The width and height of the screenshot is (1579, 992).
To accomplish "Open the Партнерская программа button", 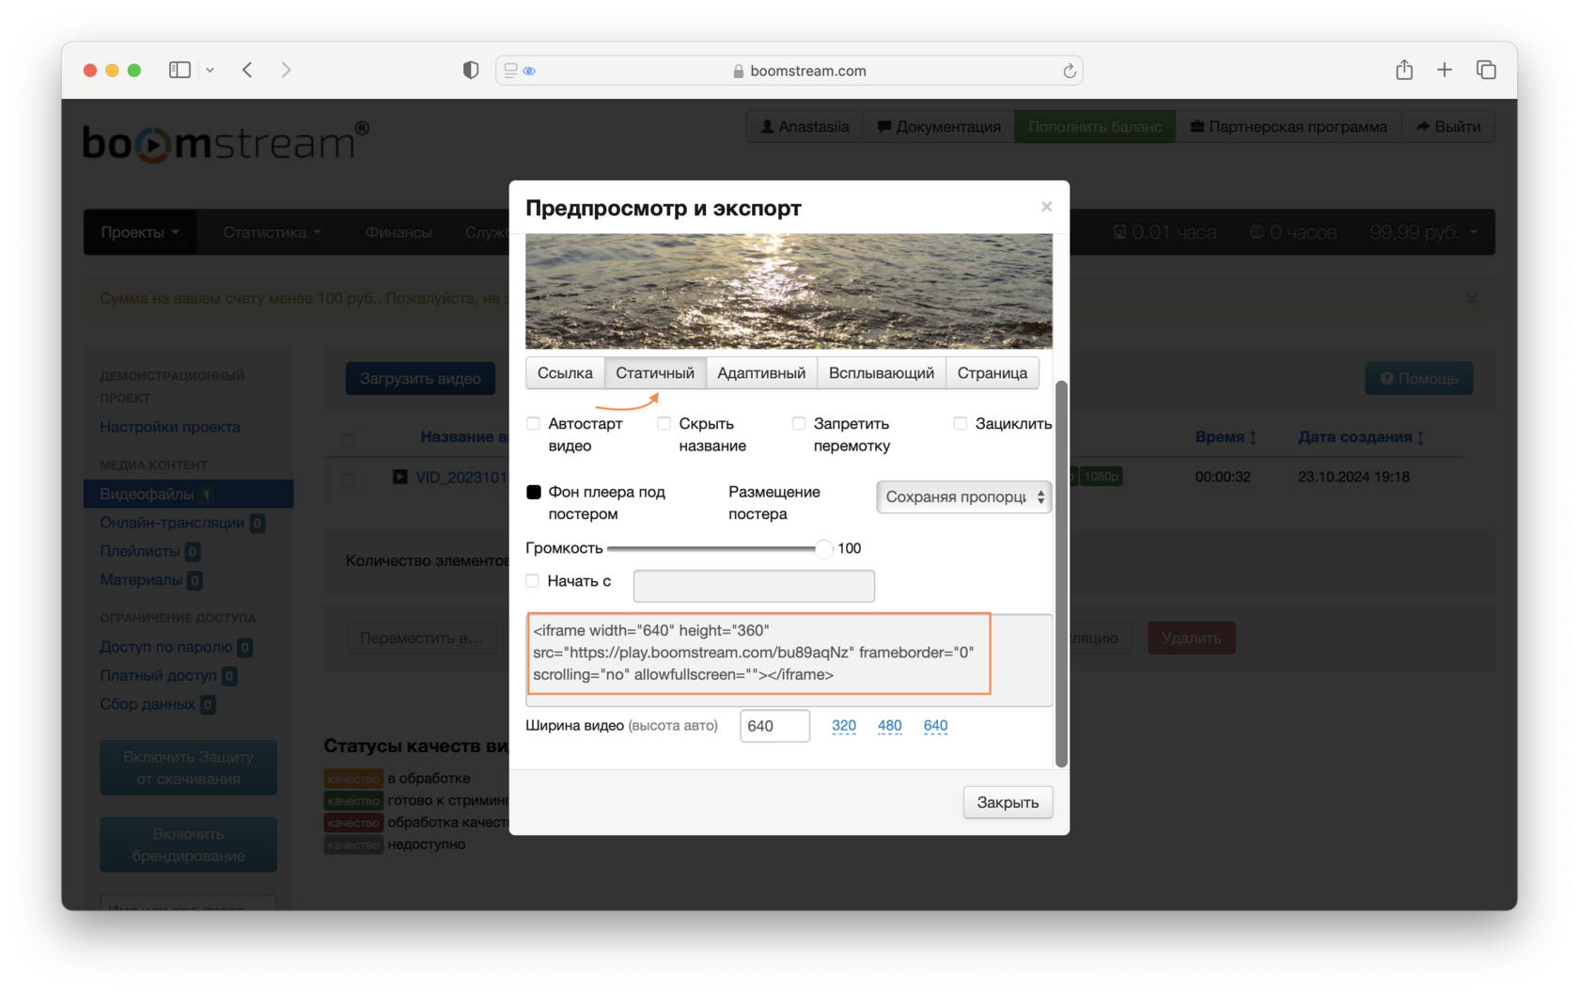I will (x=1289, y=127).
